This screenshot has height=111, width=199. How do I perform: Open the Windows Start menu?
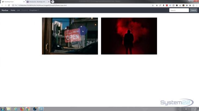(2, 109)
